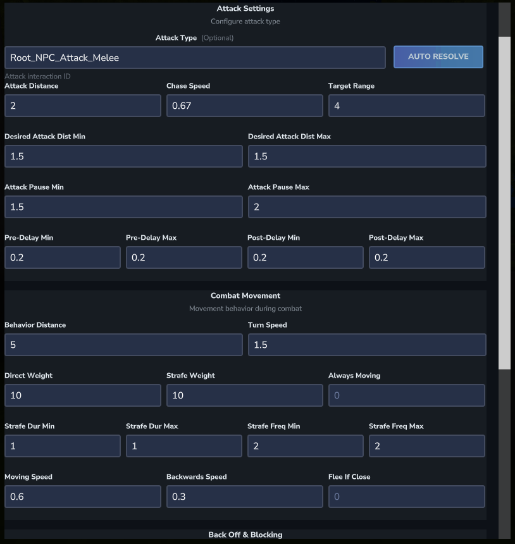Click the AUTO RESOLVE button
This screenshot has height=544, width=515.
[438, 56]
